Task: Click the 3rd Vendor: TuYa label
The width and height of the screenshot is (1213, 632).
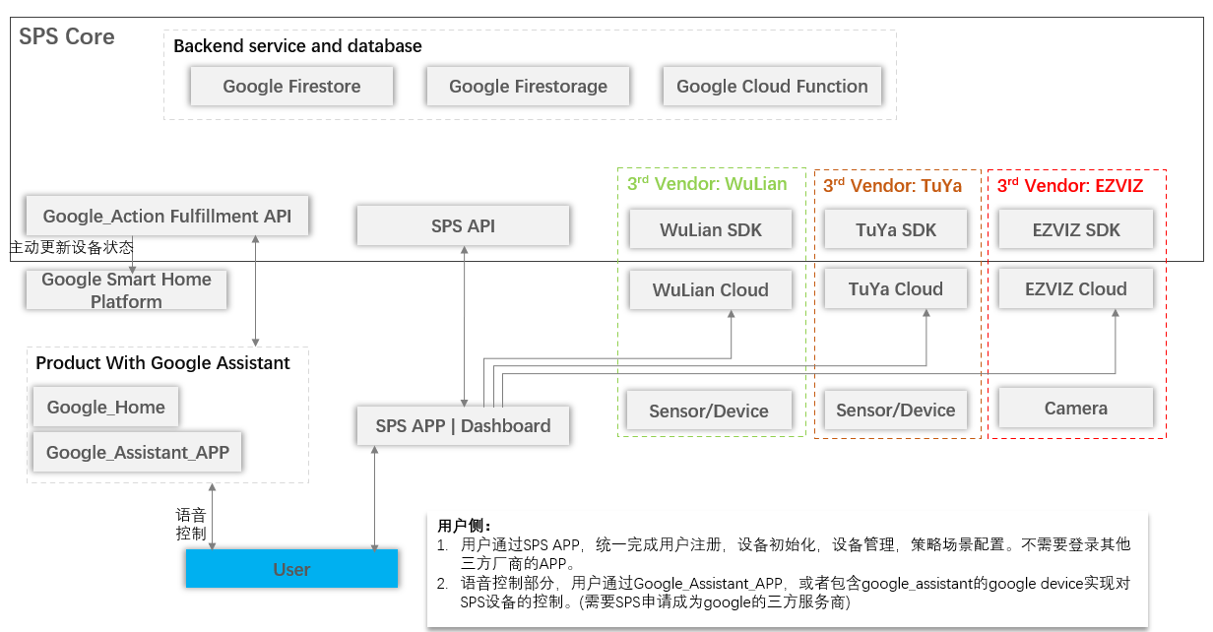Action: click(892, 185)
